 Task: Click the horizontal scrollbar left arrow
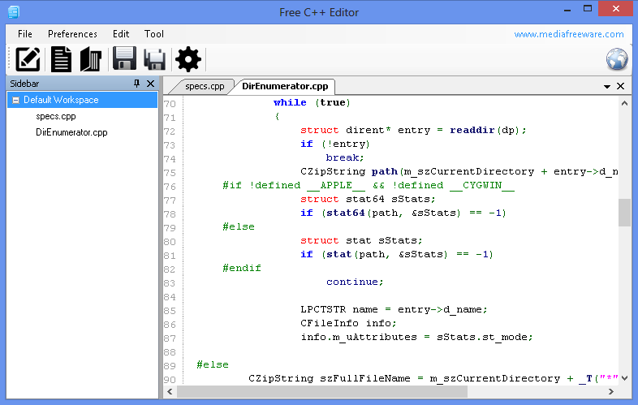click(x=170, y=391)
